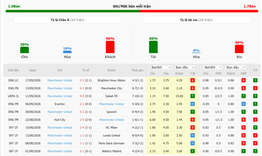262x156 pixels.
Task: Click handicap 2/2.5 in Sabah FK row
Action: point(218,96)
